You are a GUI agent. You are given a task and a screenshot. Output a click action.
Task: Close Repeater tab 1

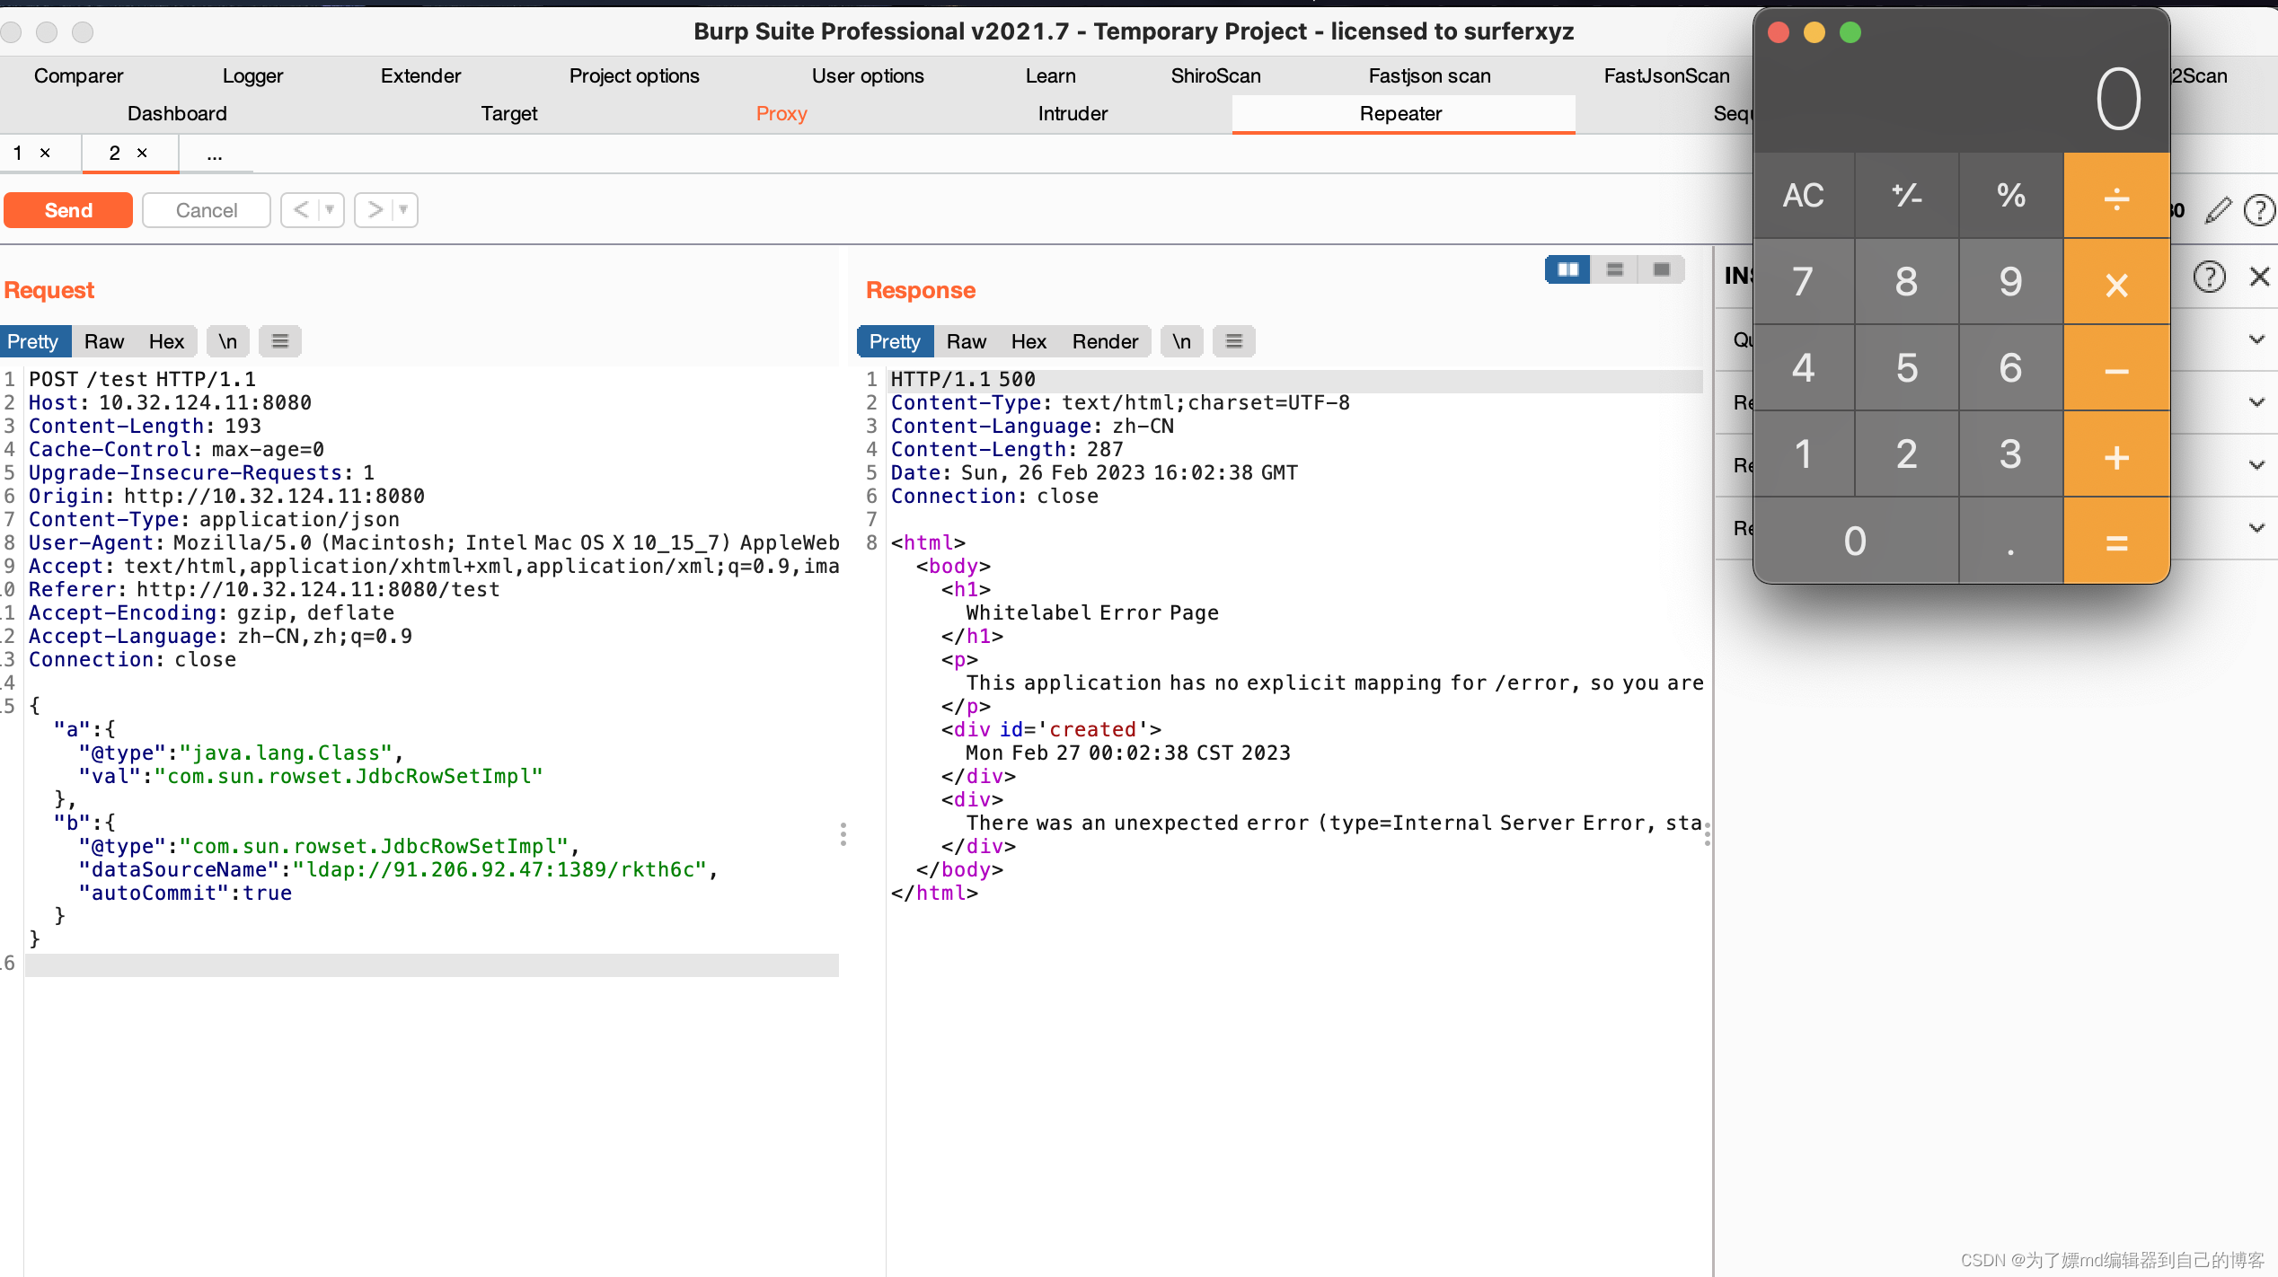pyautogui.click(x=45, y=154)
